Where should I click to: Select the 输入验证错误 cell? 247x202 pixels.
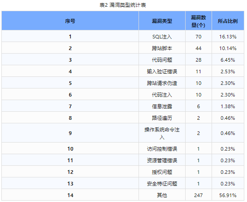coord(162,72)
